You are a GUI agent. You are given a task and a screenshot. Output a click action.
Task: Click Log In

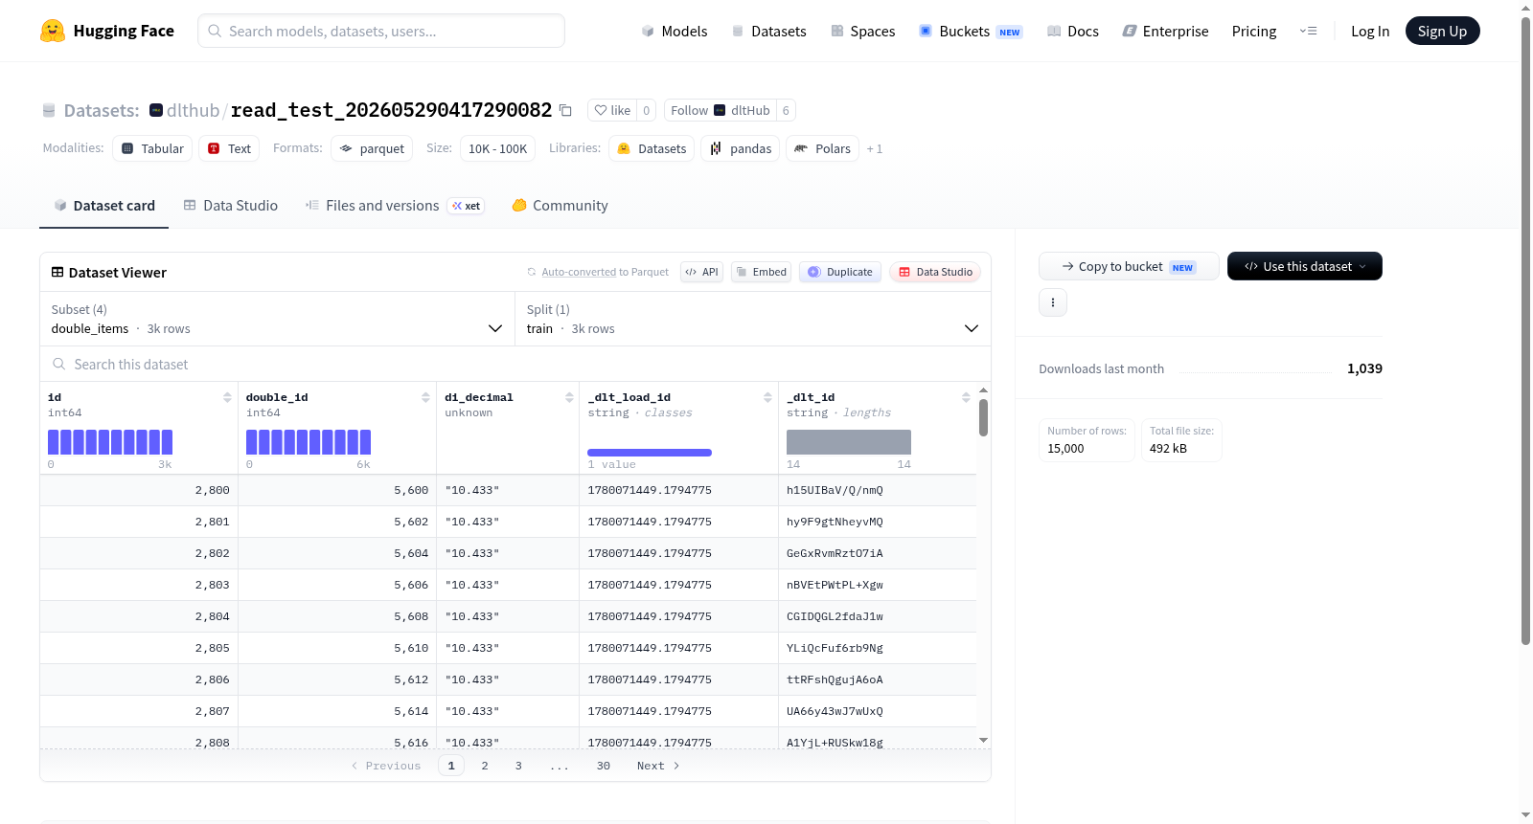pos(1370,31)
